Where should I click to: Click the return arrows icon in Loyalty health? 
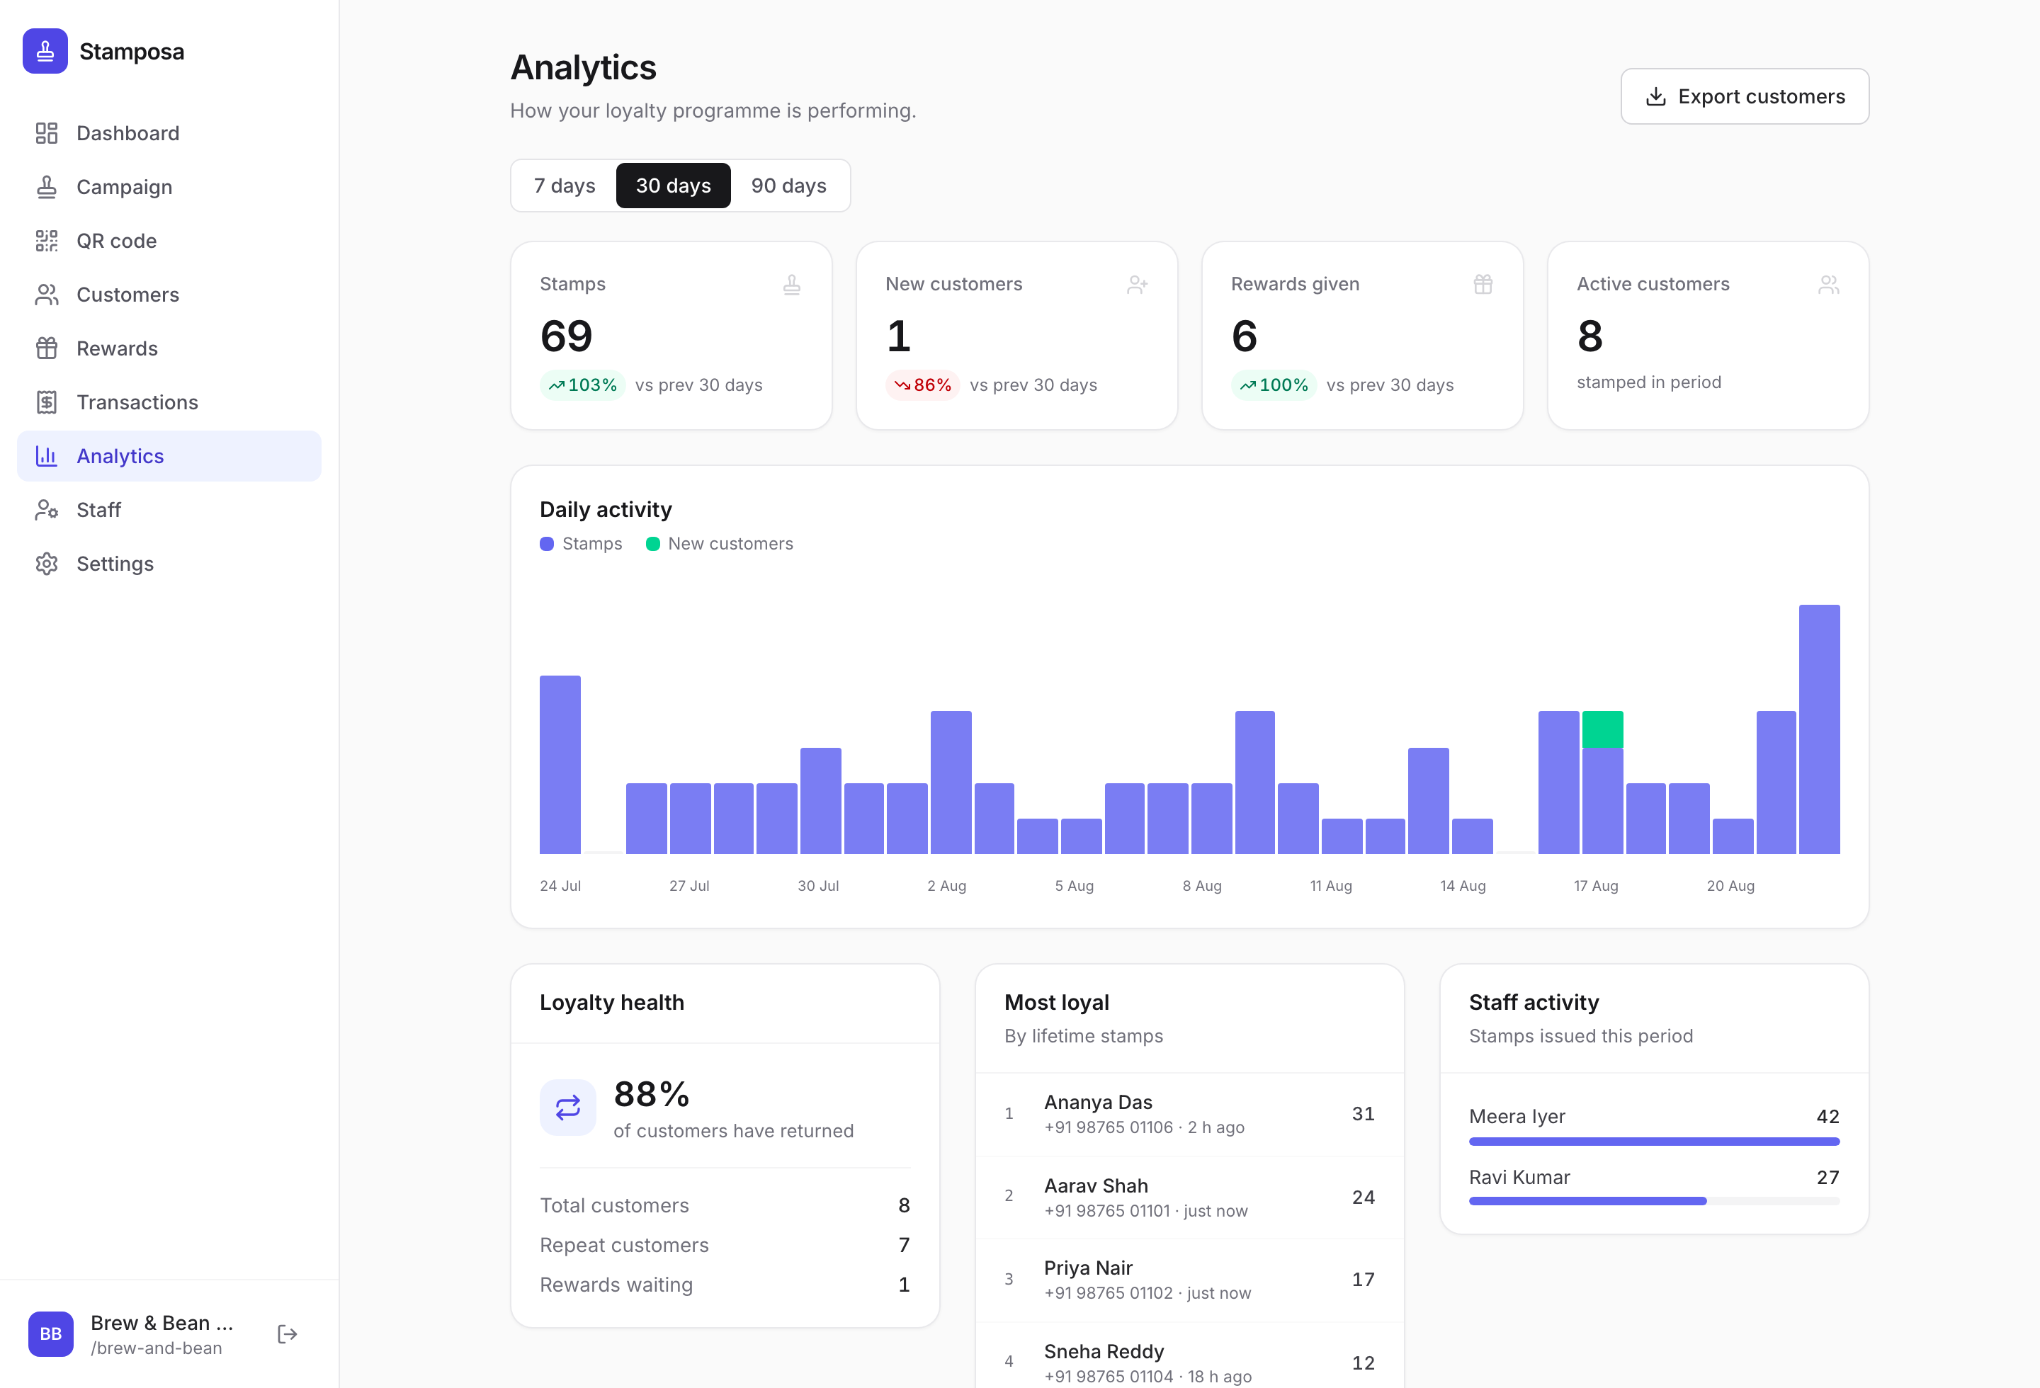[568, 1108]
